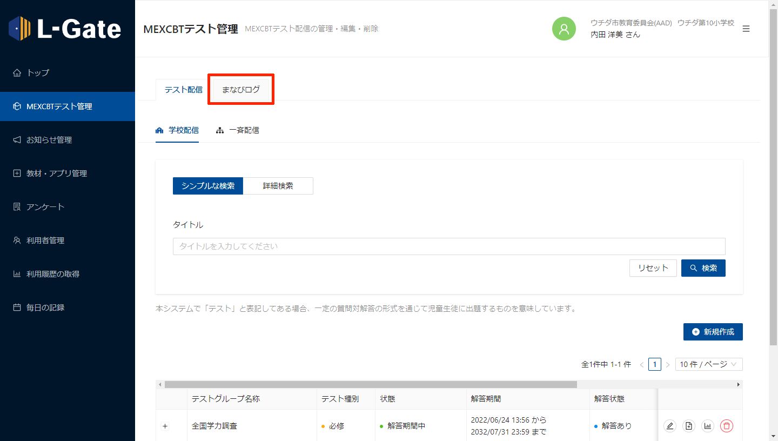Expand the 全国学力調査 row with the plus icon
The width and height of the screenshot is (778, 441).
pyautogui.click(x=165, y=426)
